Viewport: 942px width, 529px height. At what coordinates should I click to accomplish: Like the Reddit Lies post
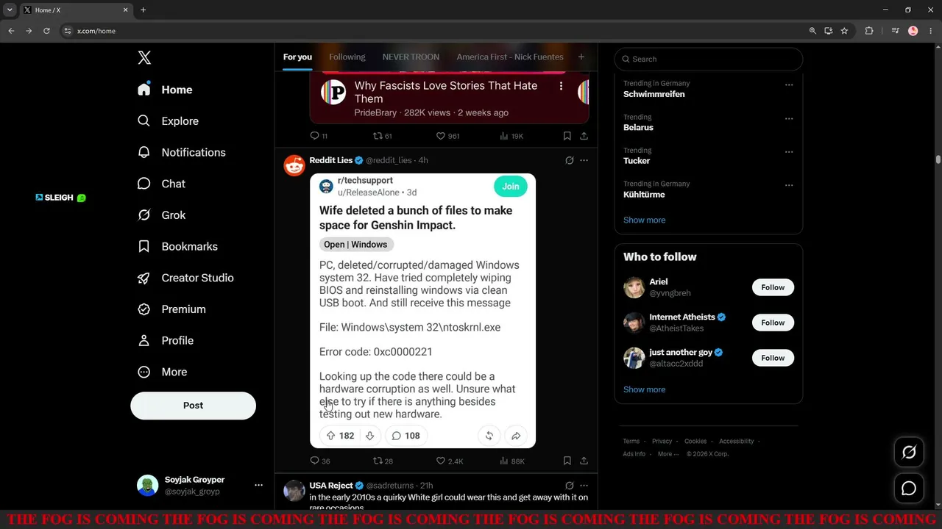click(449, 461)
